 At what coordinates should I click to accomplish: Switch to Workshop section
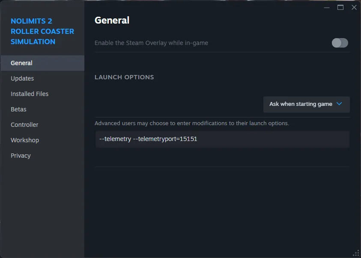tap(42, 140)
